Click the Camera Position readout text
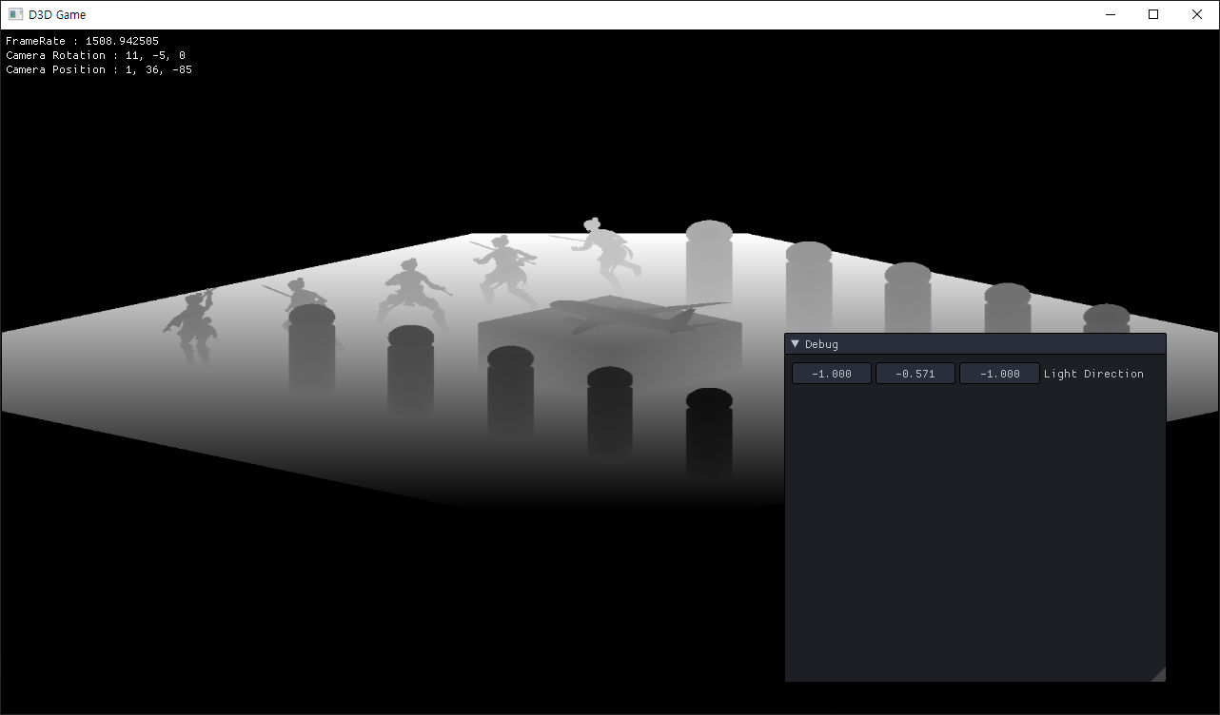 (99, 69)
